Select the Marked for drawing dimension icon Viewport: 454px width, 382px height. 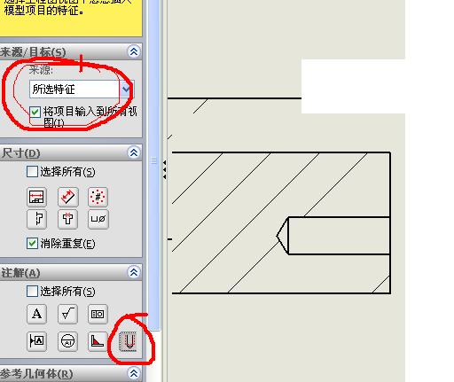[36, 197]
